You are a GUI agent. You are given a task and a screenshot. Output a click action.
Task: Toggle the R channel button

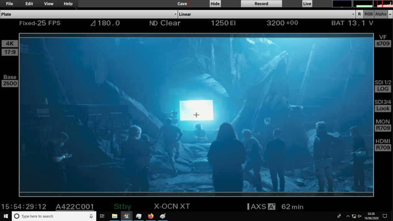coord(359,14)
